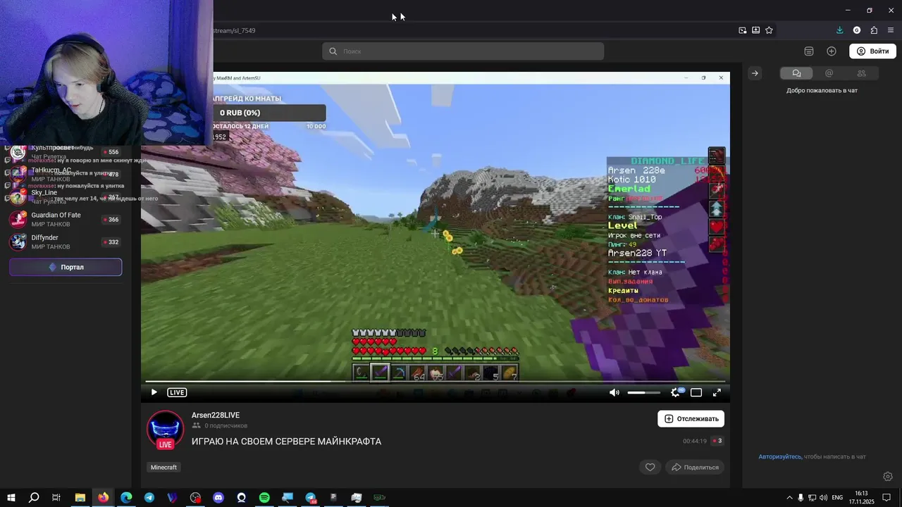Open the browser extensions puzzle icon
The height and width of the screenshot is (507, 902).
[x=874, y=30]
